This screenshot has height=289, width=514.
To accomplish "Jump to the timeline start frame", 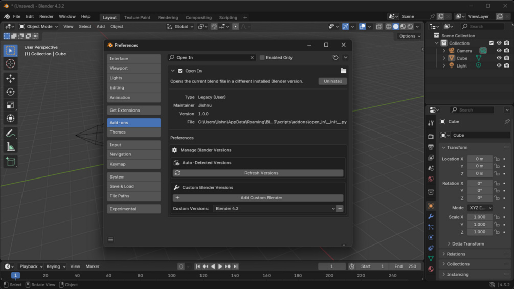I will click(x=197, y=266).
